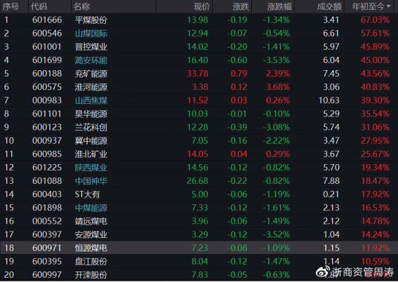Click stock code 601001

click(47, 47)
